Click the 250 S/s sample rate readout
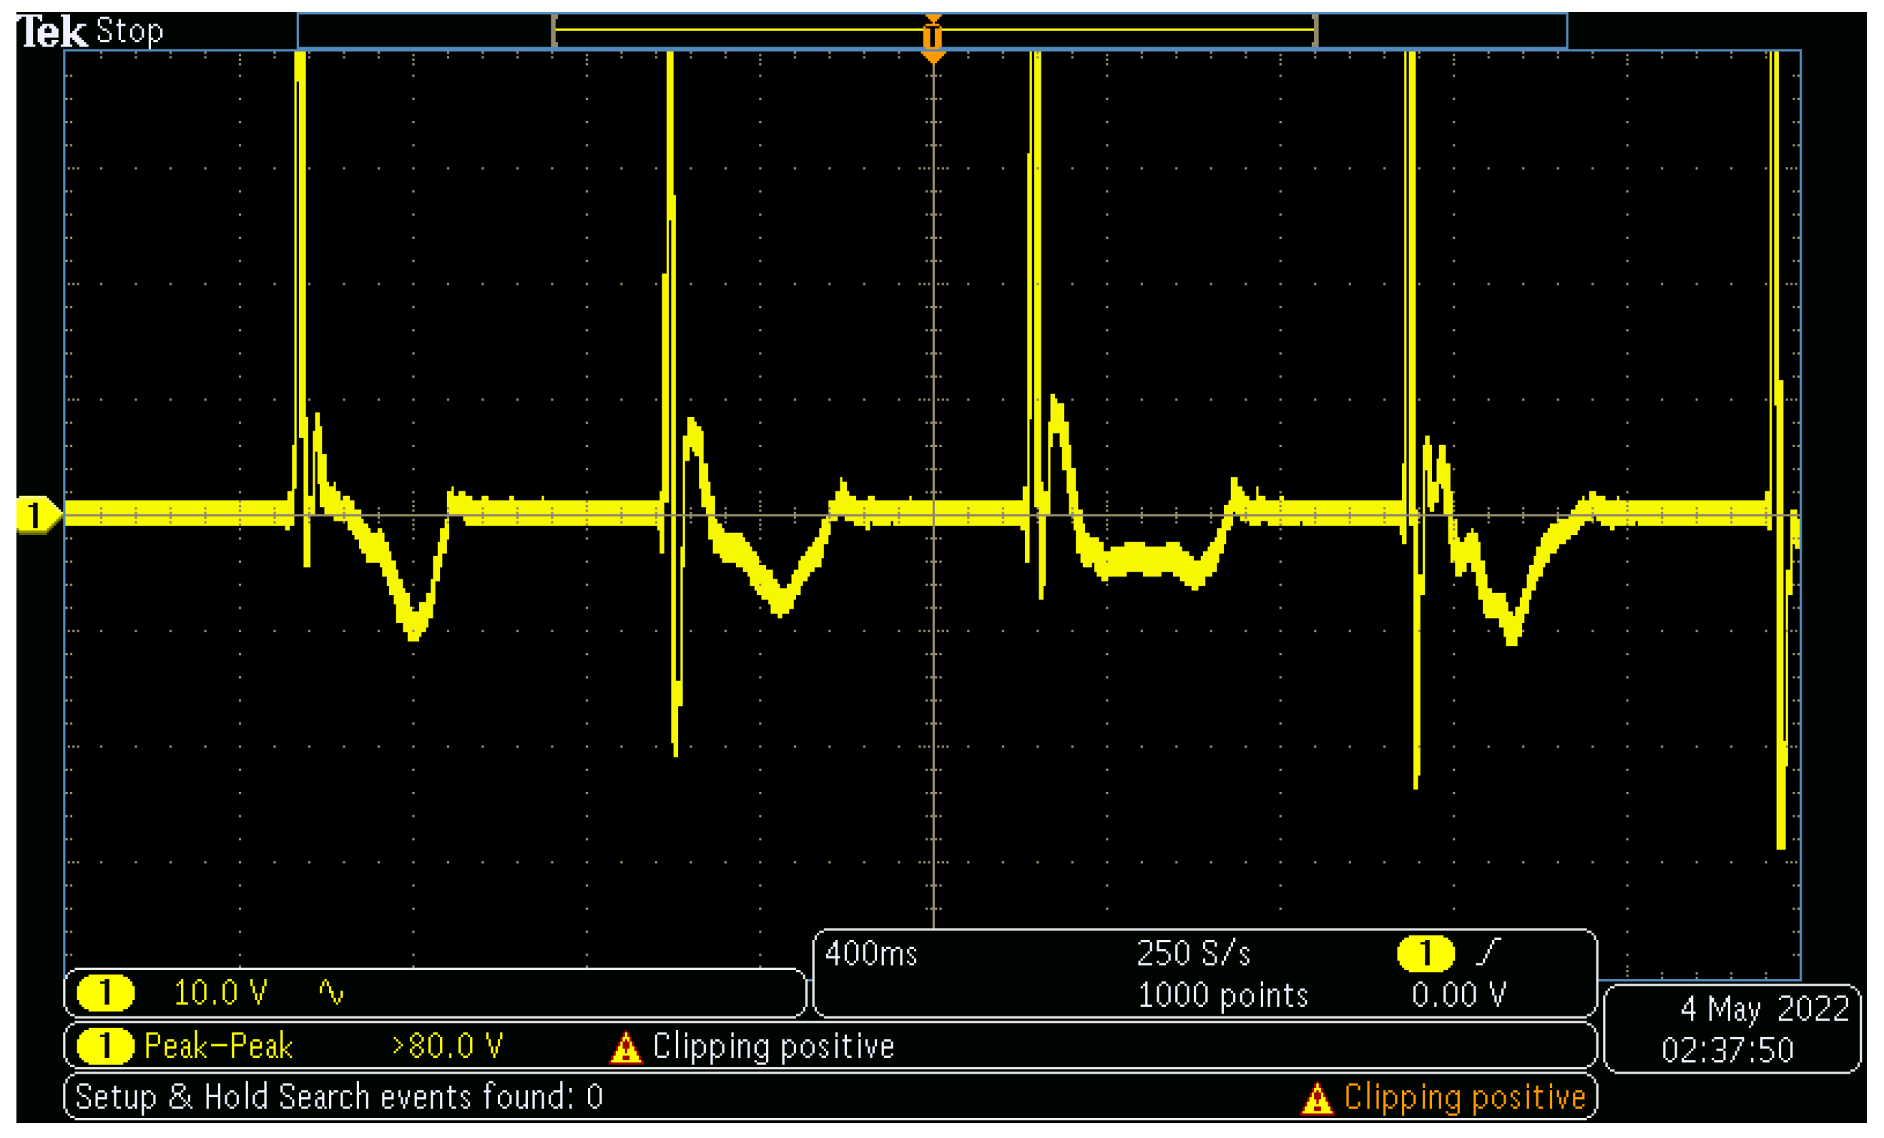Viewport: 1884px width, 1138px height. click(1193, 953)
